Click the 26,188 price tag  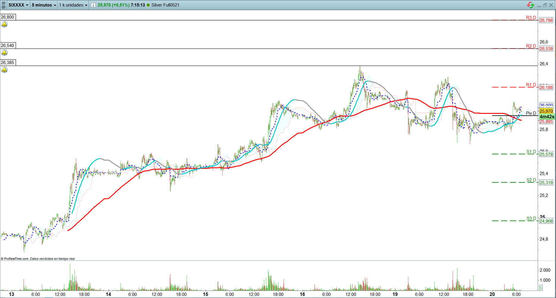pos(546,87)
